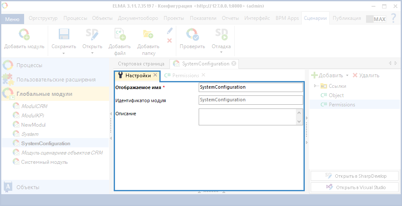Click the Идентификатор модуля input field
This screenshot has width=402, height=206.
click(251, 100)
